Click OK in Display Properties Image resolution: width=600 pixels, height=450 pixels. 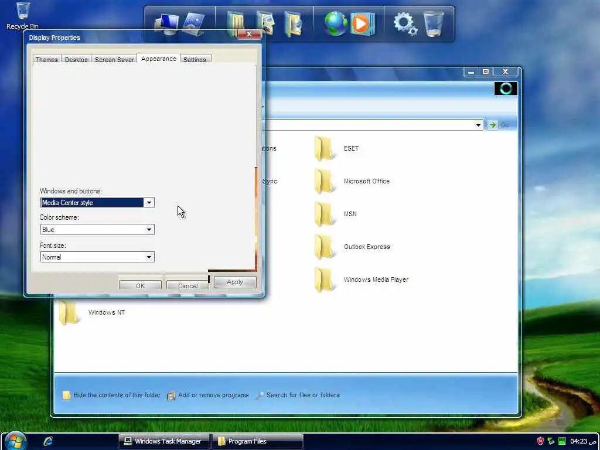click(x=140, y=285)
